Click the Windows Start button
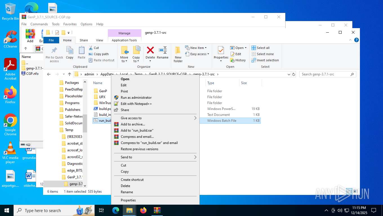383x216 pixels. point(7,210)
